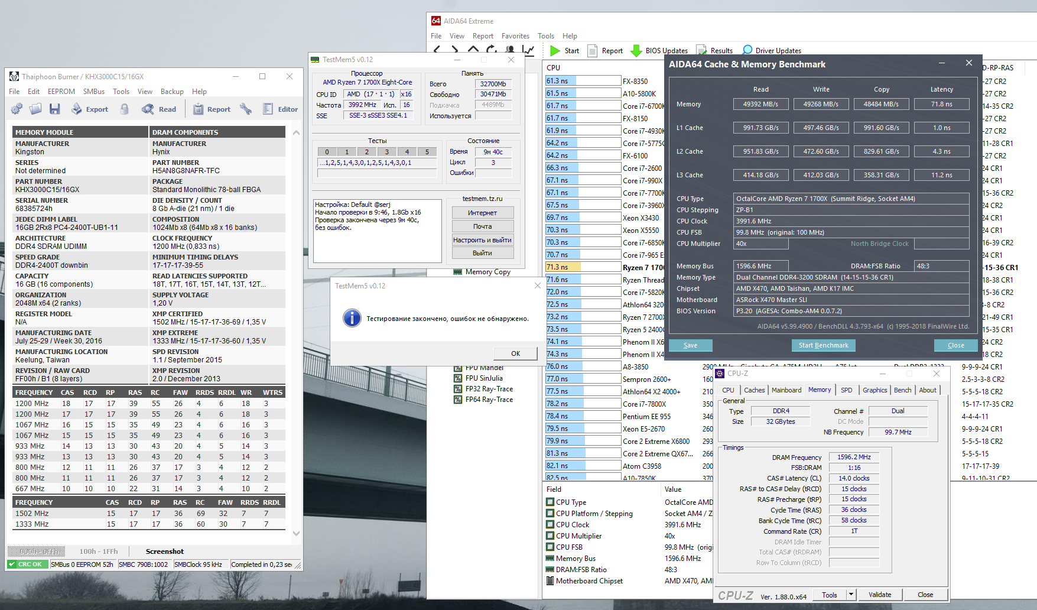Click the scroll-up arrow in Thaiphoon Burner
Viewport: 1037px width, 610px height.
tap(296, 133)
